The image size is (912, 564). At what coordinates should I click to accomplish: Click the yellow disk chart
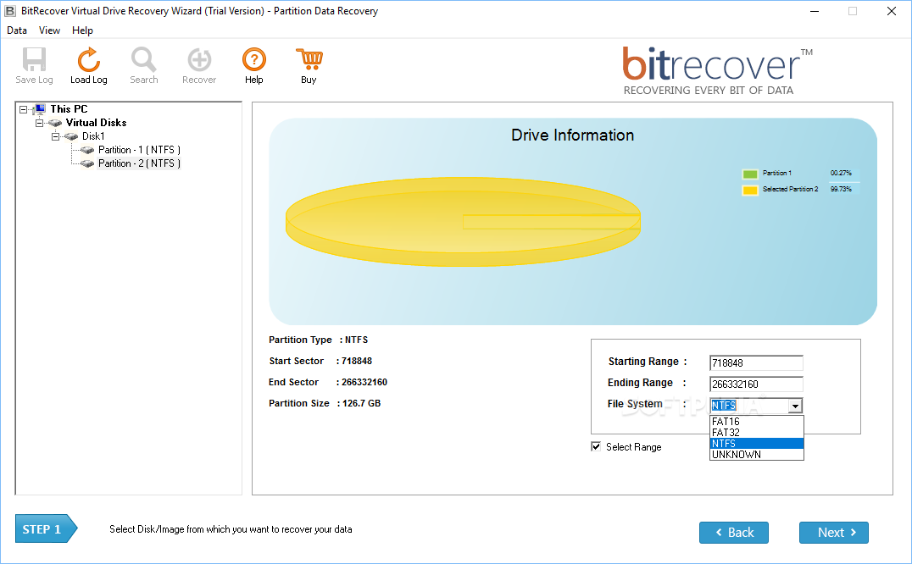[x=463, y=222]
